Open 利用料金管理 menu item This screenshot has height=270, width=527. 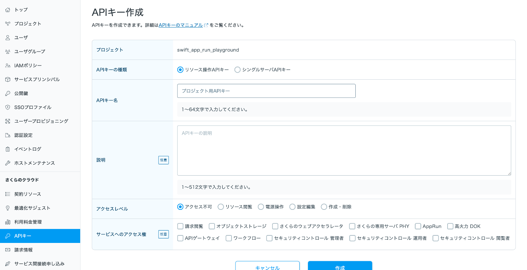40,222
